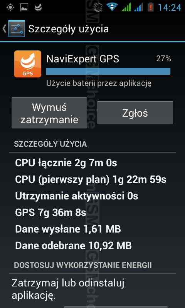This screenshot has height=308, width=185.
Task: Tap the Zatrzymaj lub odinstaluj aplikację text
Action: coord(68,290)
